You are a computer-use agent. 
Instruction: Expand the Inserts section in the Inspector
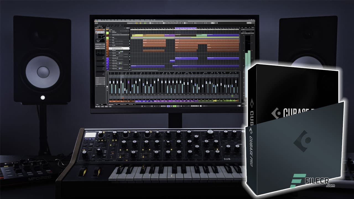tap(100, 46)
